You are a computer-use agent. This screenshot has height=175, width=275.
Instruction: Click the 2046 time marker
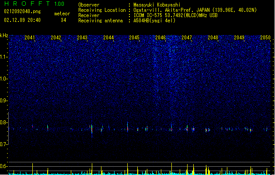(x=160, y=38)
